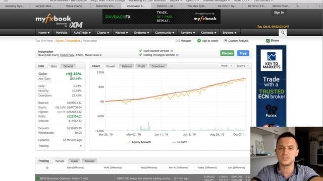Screen dimensions: 323x181
Task: Switch to the Da Vinci 1 Sy browser tab
Action: (x=227, y=6)
